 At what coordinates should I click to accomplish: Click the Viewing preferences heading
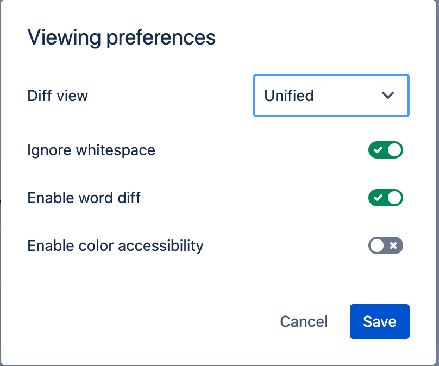click(122, 38)
